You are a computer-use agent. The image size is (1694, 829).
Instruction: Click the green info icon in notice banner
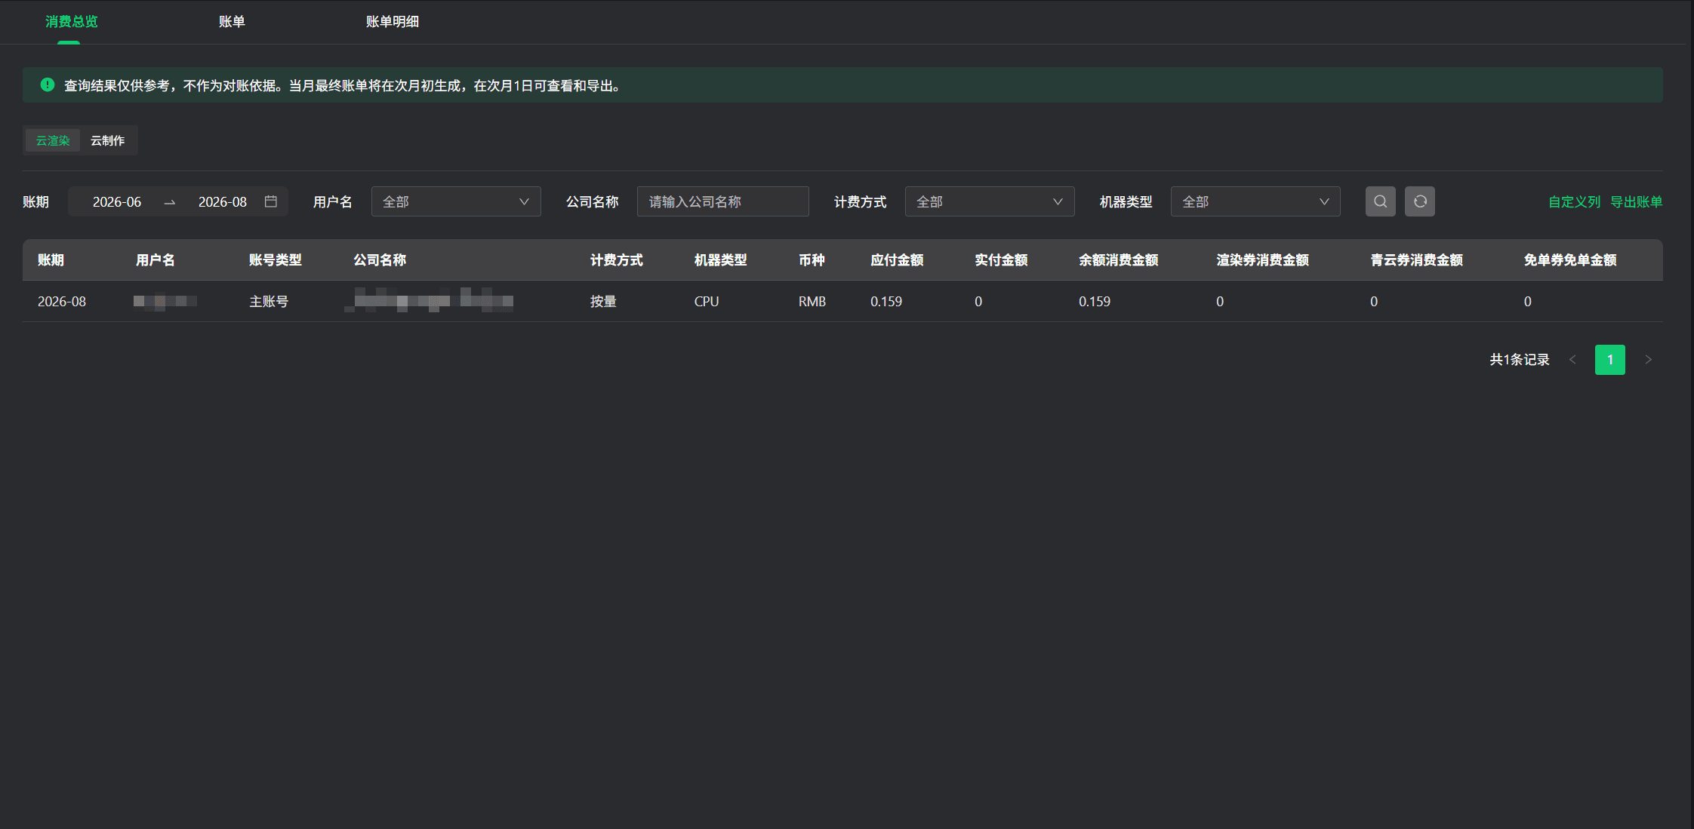click(48, 85)
